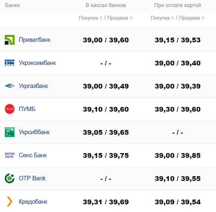This screenshot has width=216, height=212.
Task: Click the Sense Bank logo icon
Action: click(x=9, y=155)
